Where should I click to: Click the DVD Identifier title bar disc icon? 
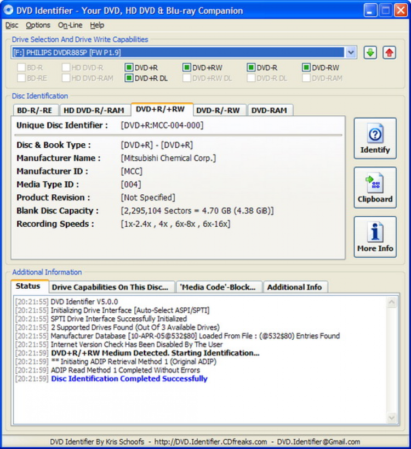point(8,10)
